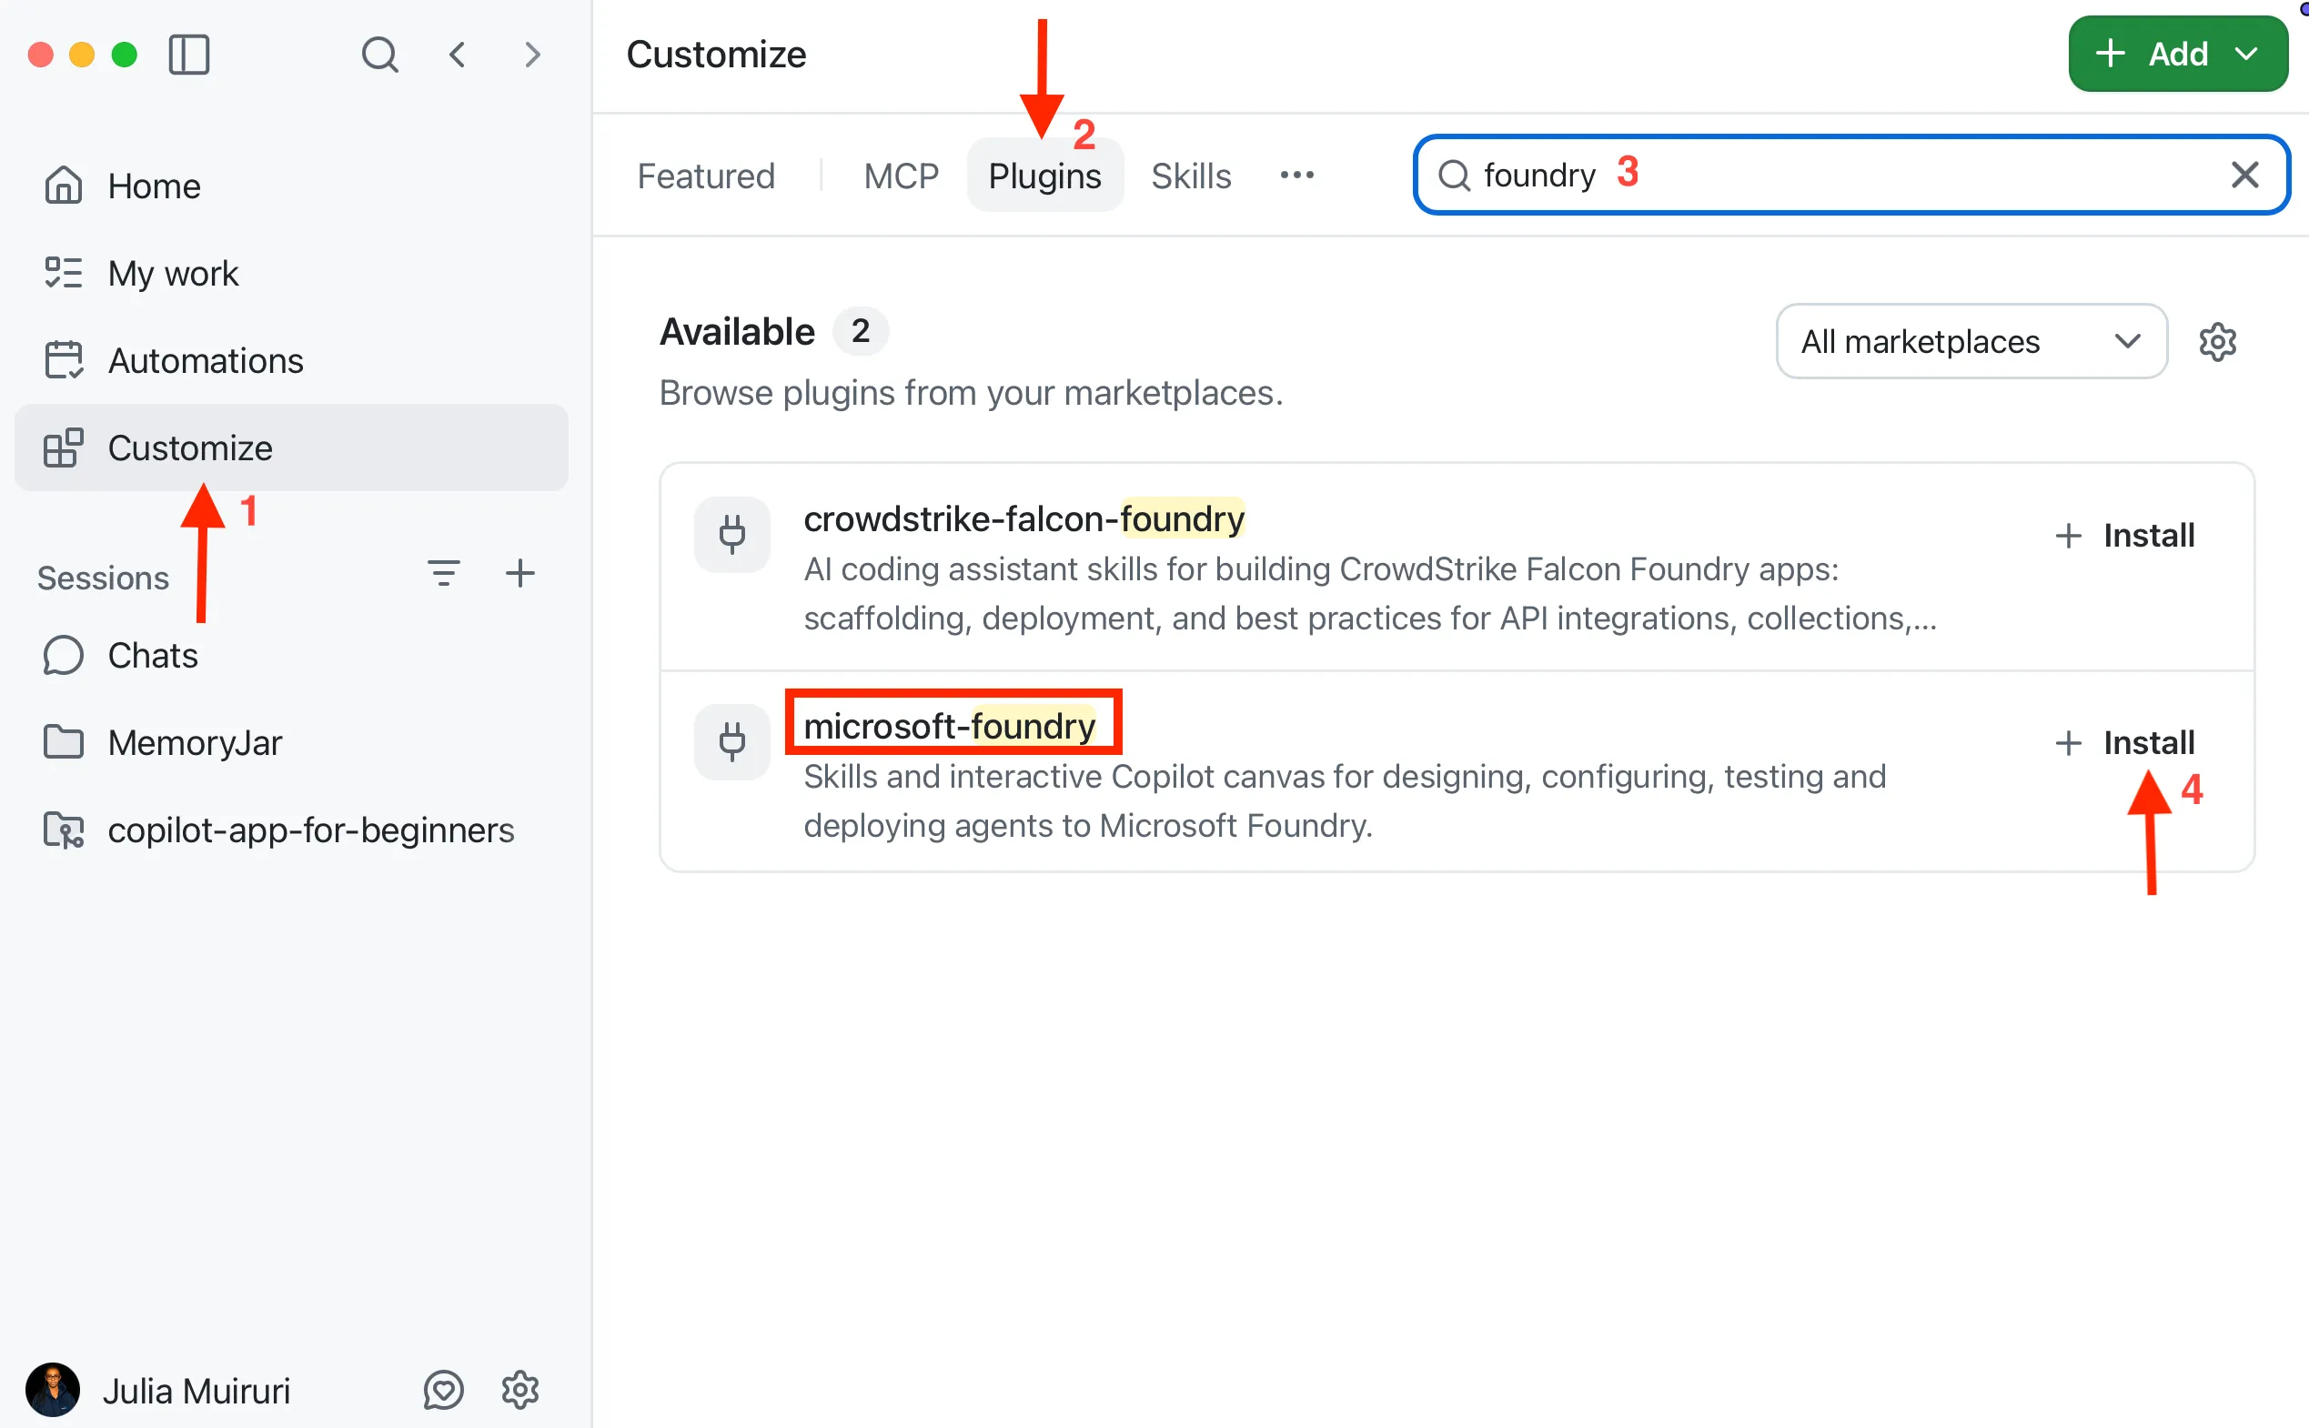Click the foundry search field

pos(1851,175)
